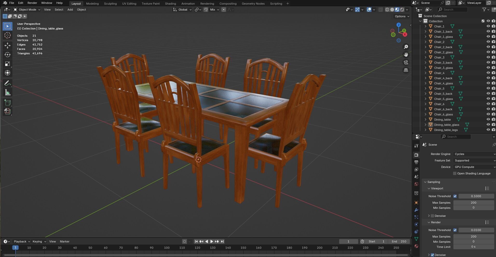Open the viewport Options dropdown
Screen dimensions: 496x257
click(x=402, y=16)
